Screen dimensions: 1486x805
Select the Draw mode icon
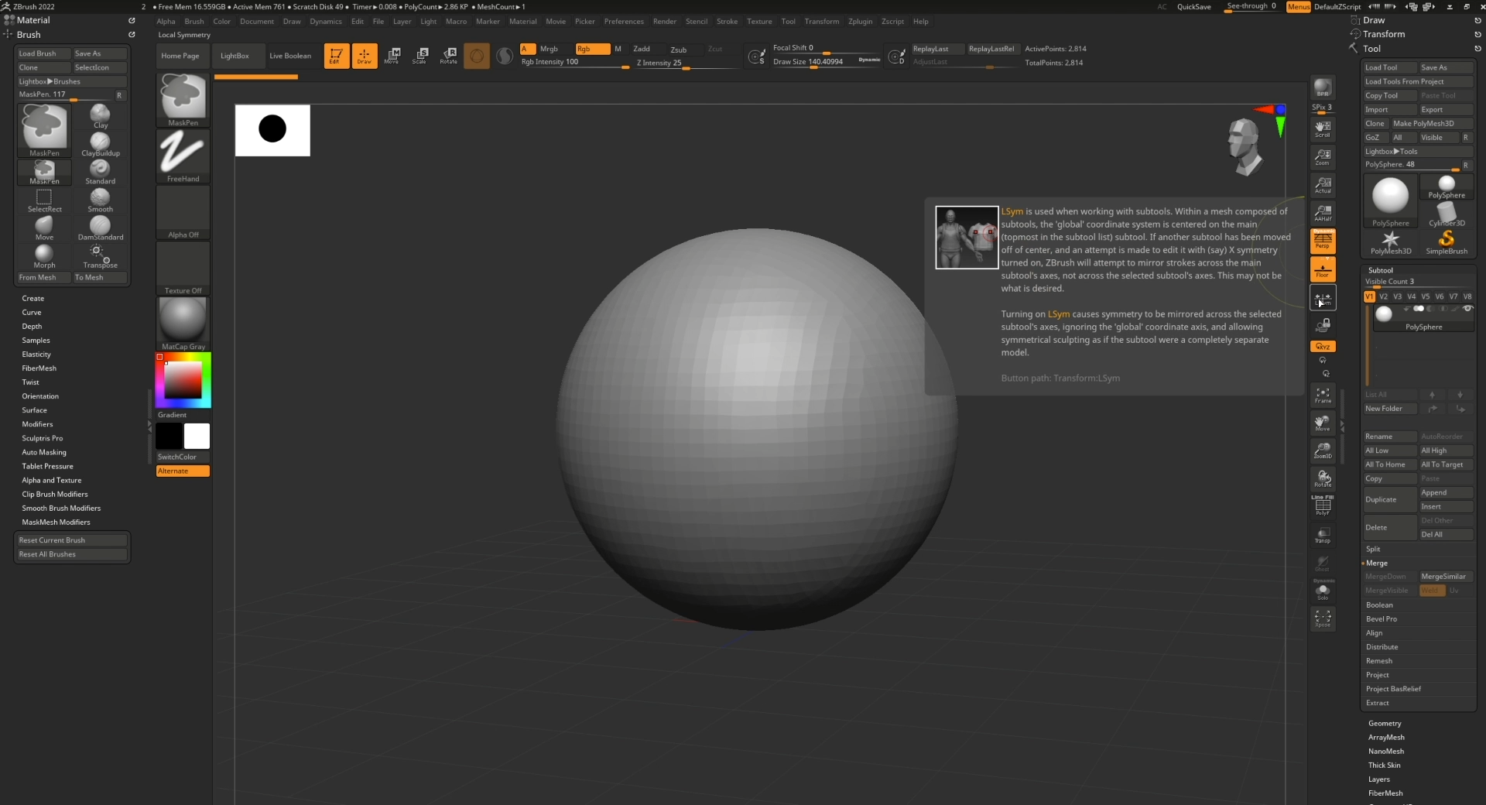pyautogui.click(x=365, y=56)
